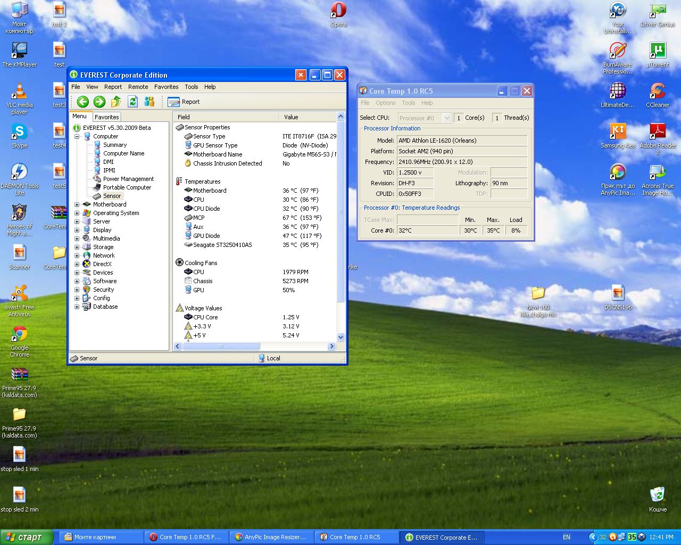Click the Refresh icon in EVEREST toolbar
681x545 pixels.
pos(132,102)
